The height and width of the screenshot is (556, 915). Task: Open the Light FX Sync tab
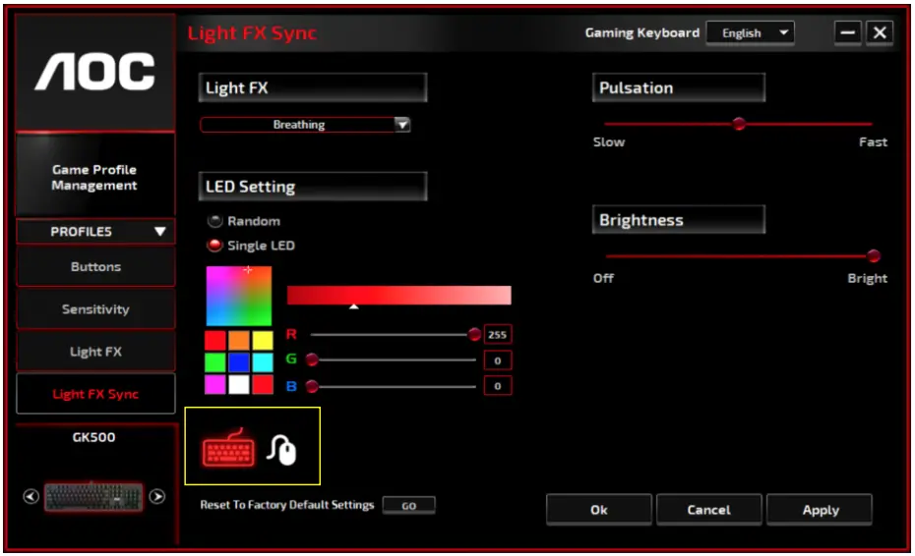[x=95, y=394]
